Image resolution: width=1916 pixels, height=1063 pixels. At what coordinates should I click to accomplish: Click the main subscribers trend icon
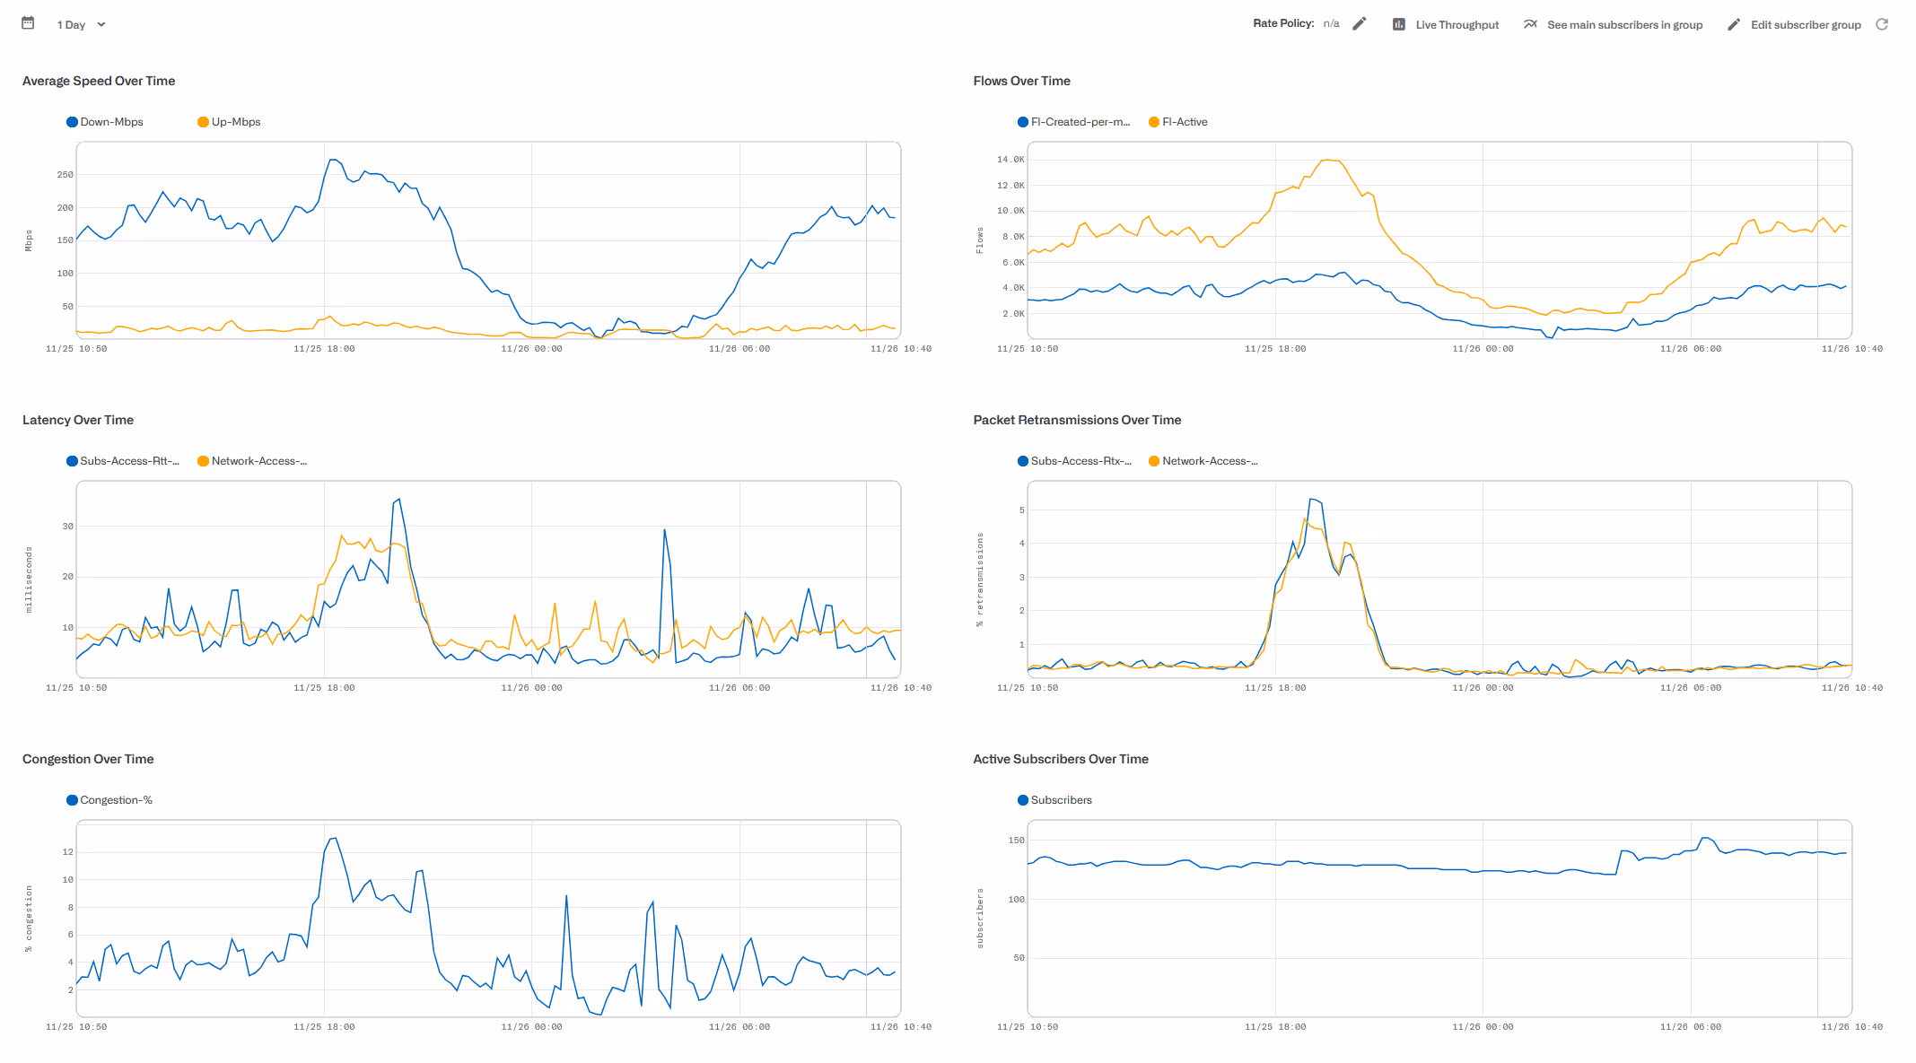(1530, 24)
